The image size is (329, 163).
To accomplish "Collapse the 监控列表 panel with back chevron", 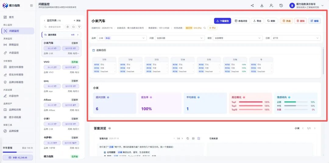I will [44, 20].
